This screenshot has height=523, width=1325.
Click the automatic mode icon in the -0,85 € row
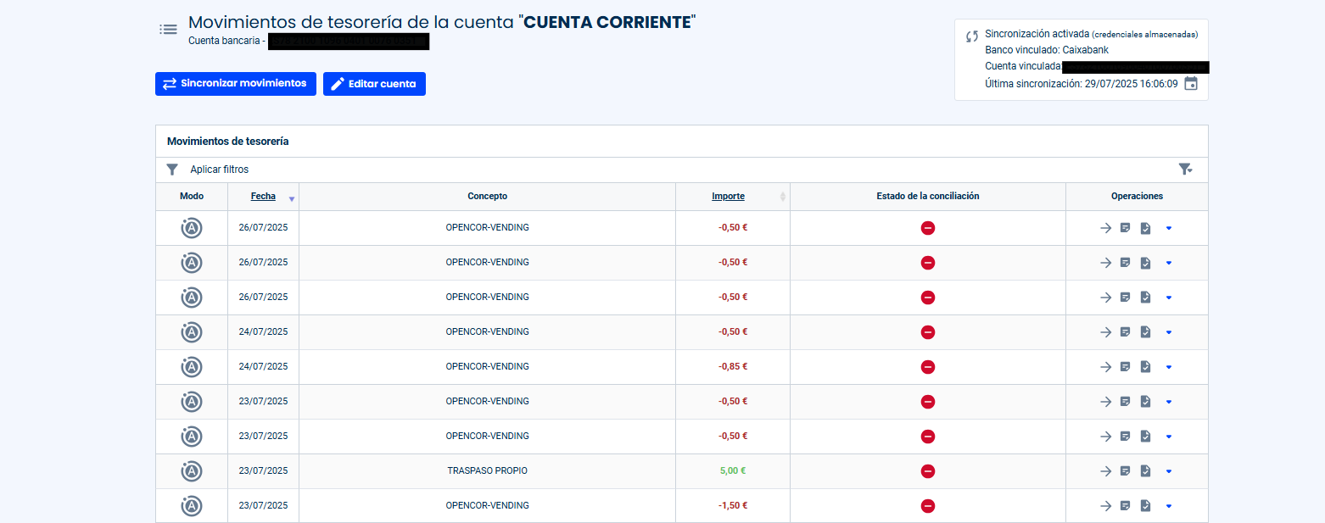(x=192, y=367)
